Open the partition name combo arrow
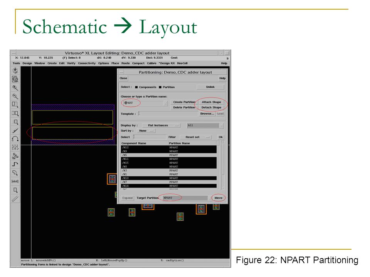The image size is (370, 277). click(166, 103)
